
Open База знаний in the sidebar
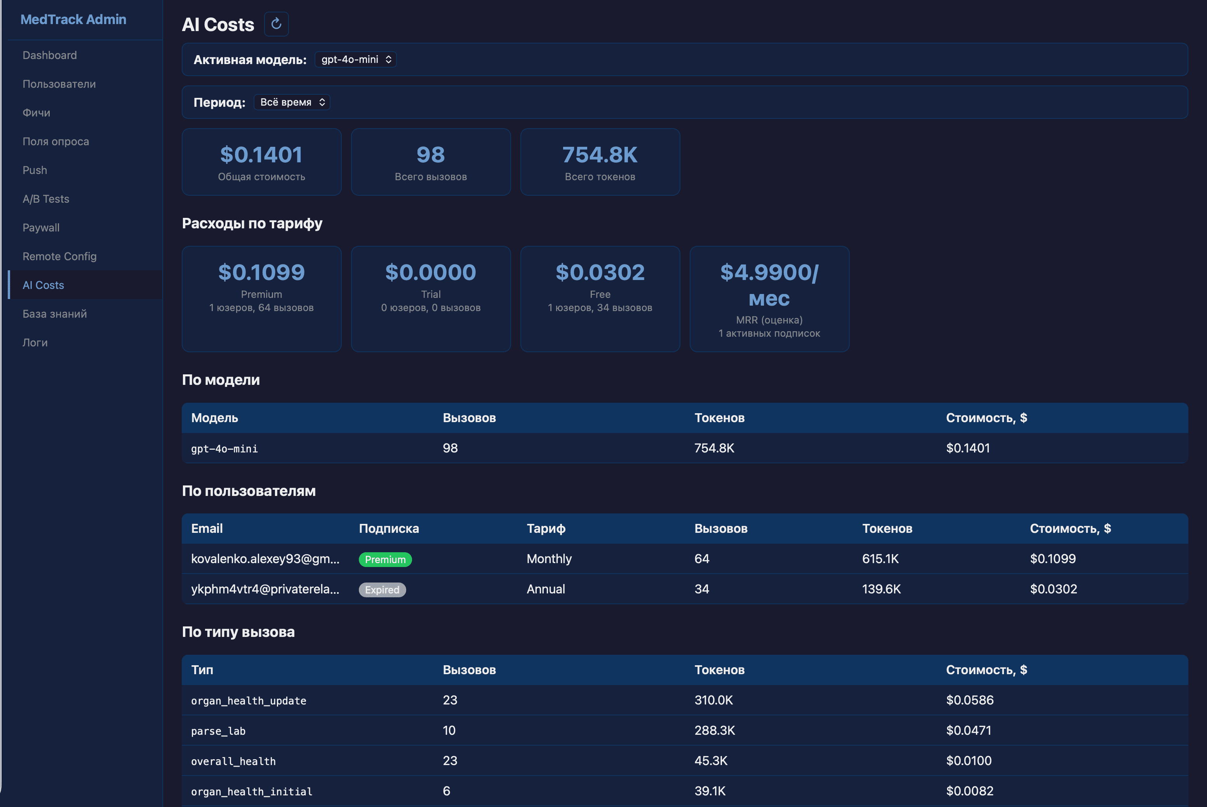point(54,314)
